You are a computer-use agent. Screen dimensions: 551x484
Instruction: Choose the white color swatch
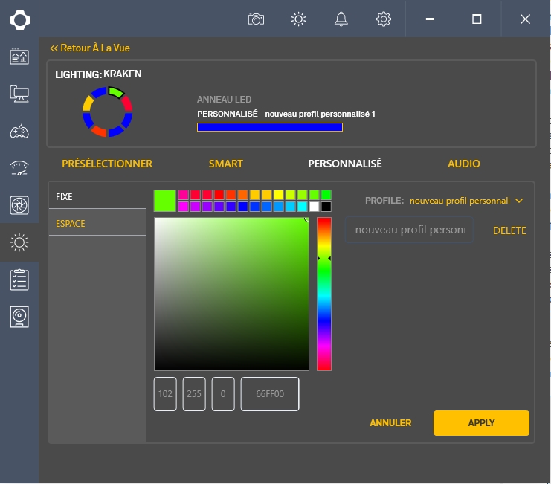[x=314, y=207]
